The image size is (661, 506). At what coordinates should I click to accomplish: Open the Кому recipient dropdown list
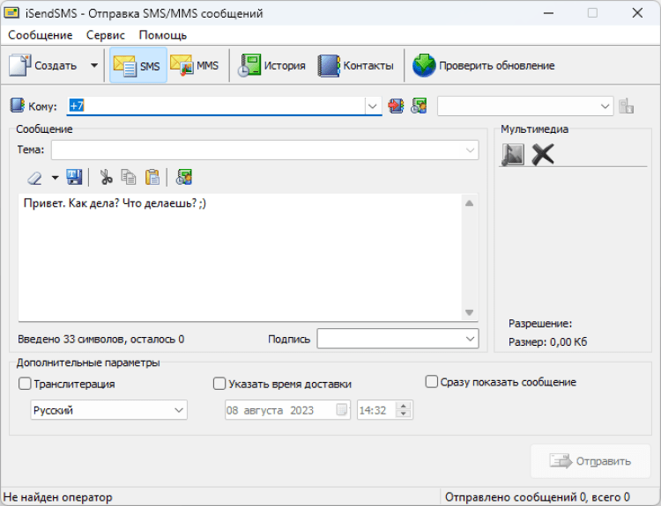373,106
